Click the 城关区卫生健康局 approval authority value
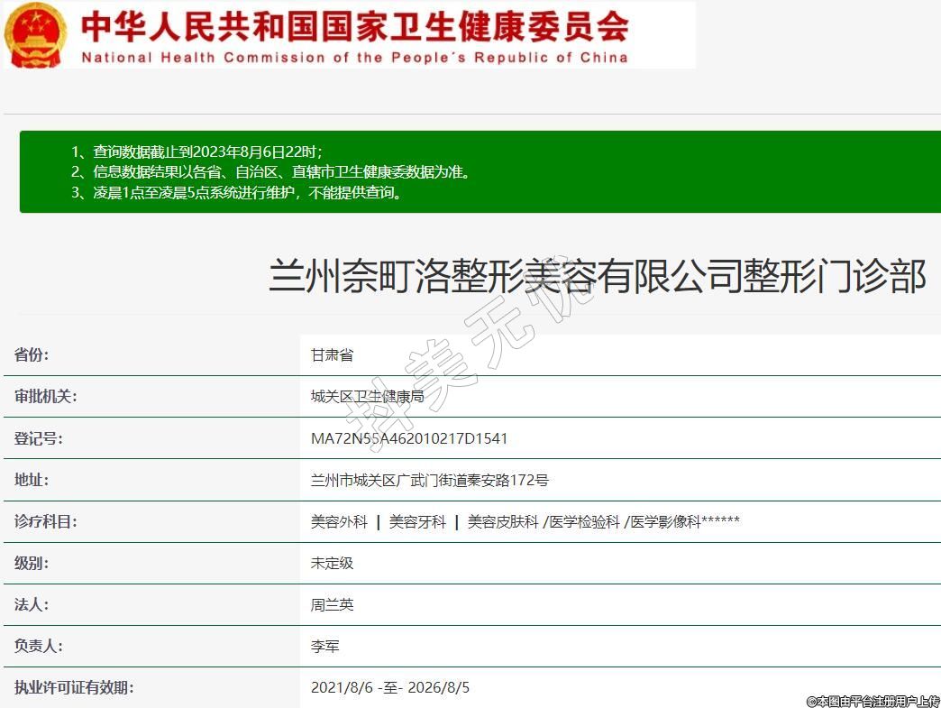 click(x=367, y=397)
